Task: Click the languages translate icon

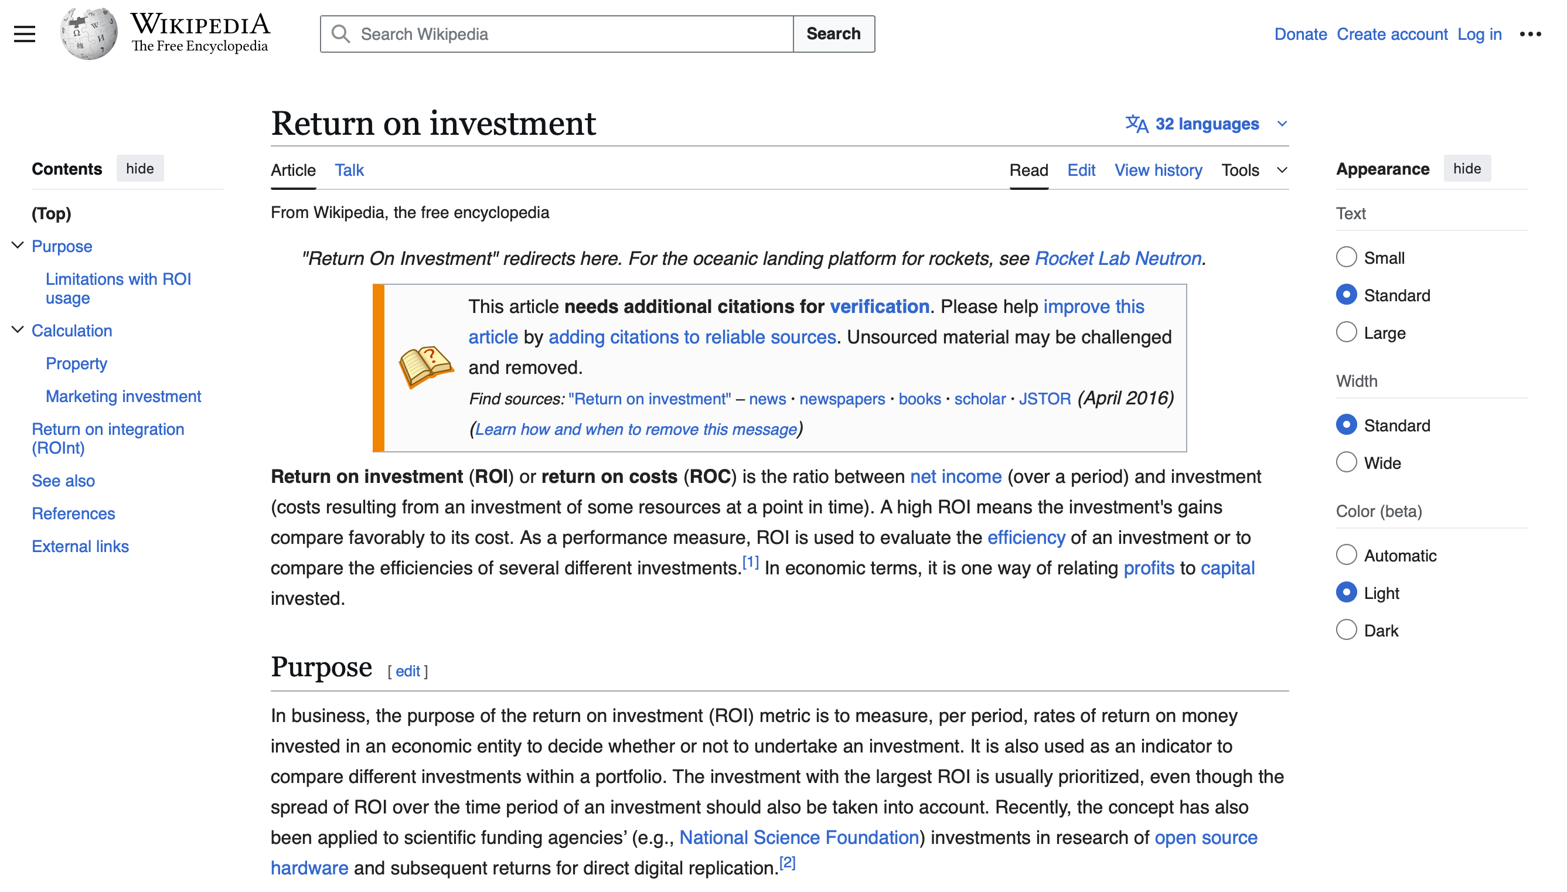Action: pyautogui.click(x=1136, y=124)
